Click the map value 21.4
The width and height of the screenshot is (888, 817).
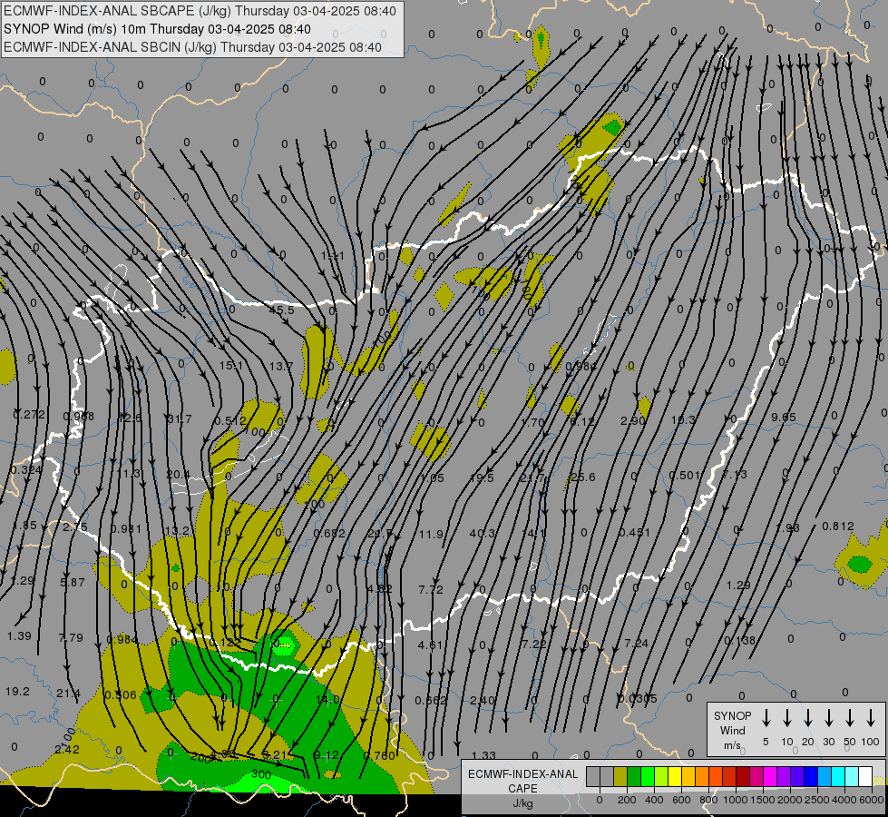pyautogui.click(x=68, y=693)
